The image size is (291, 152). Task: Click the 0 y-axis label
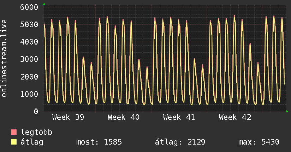36,111
